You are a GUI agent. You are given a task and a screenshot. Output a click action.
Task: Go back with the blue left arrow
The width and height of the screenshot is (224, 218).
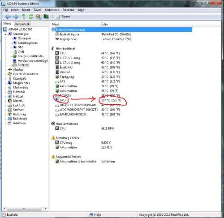(8, 17)
